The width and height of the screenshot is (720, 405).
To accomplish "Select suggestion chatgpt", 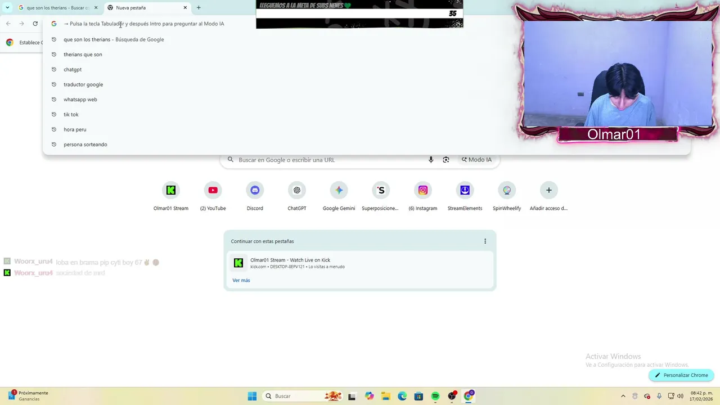I will [366, 69].
